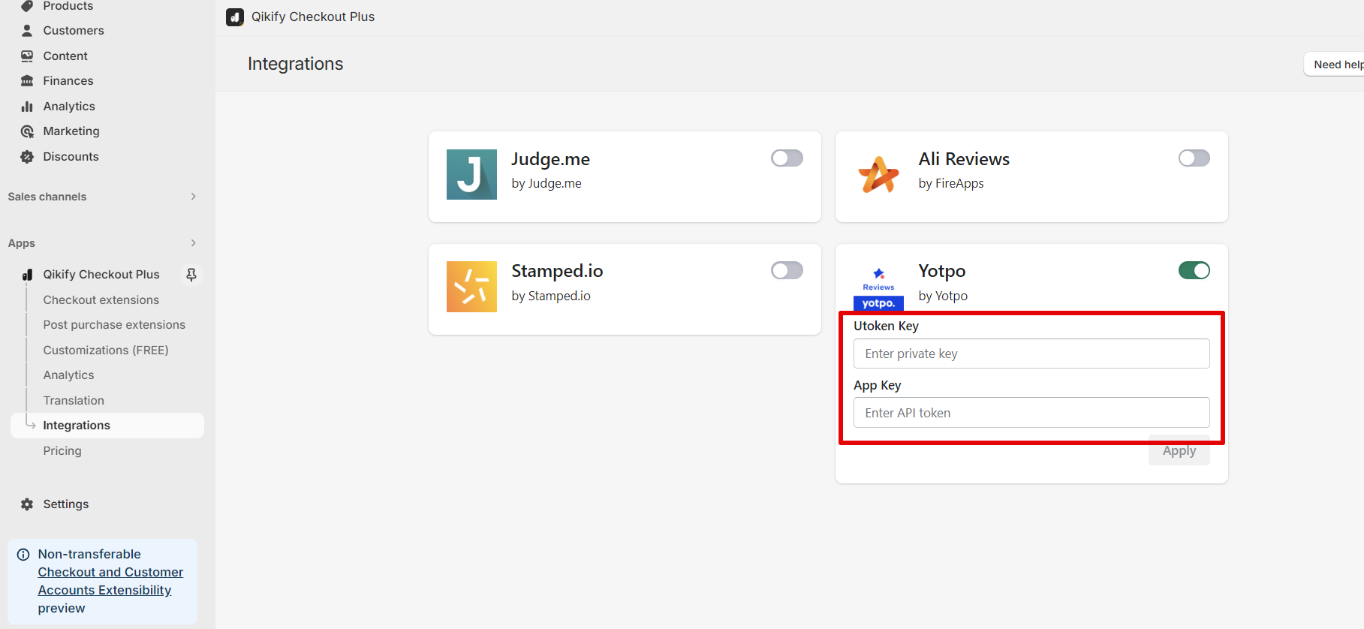This screenshot has width=1364, height=629.
Task: Unpin Qikify Checkout Plus with pin icon
Action: coord(191,275)
